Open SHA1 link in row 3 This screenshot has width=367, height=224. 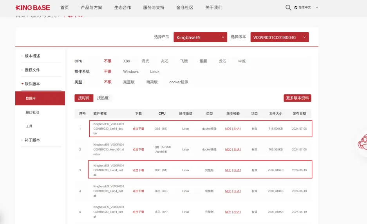tap(237, 170)
